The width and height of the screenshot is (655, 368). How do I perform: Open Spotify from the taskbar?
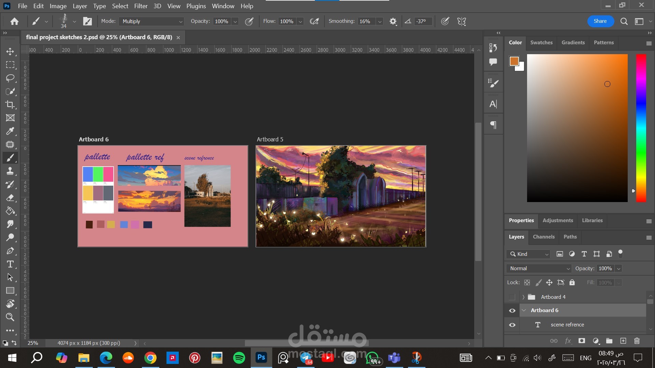(239, 358)
